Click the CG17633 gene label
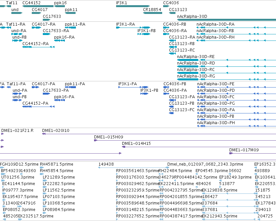Image resolution: width=276 pixels, height=221 pixels. point(52,17)
